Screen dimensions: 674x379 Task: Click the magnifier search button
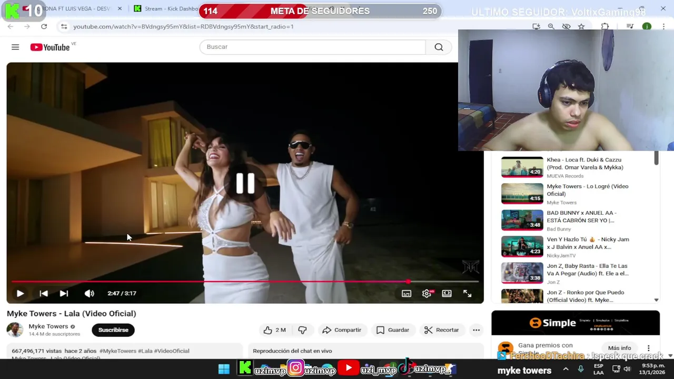pyautogui.click(x=439, y=47)
